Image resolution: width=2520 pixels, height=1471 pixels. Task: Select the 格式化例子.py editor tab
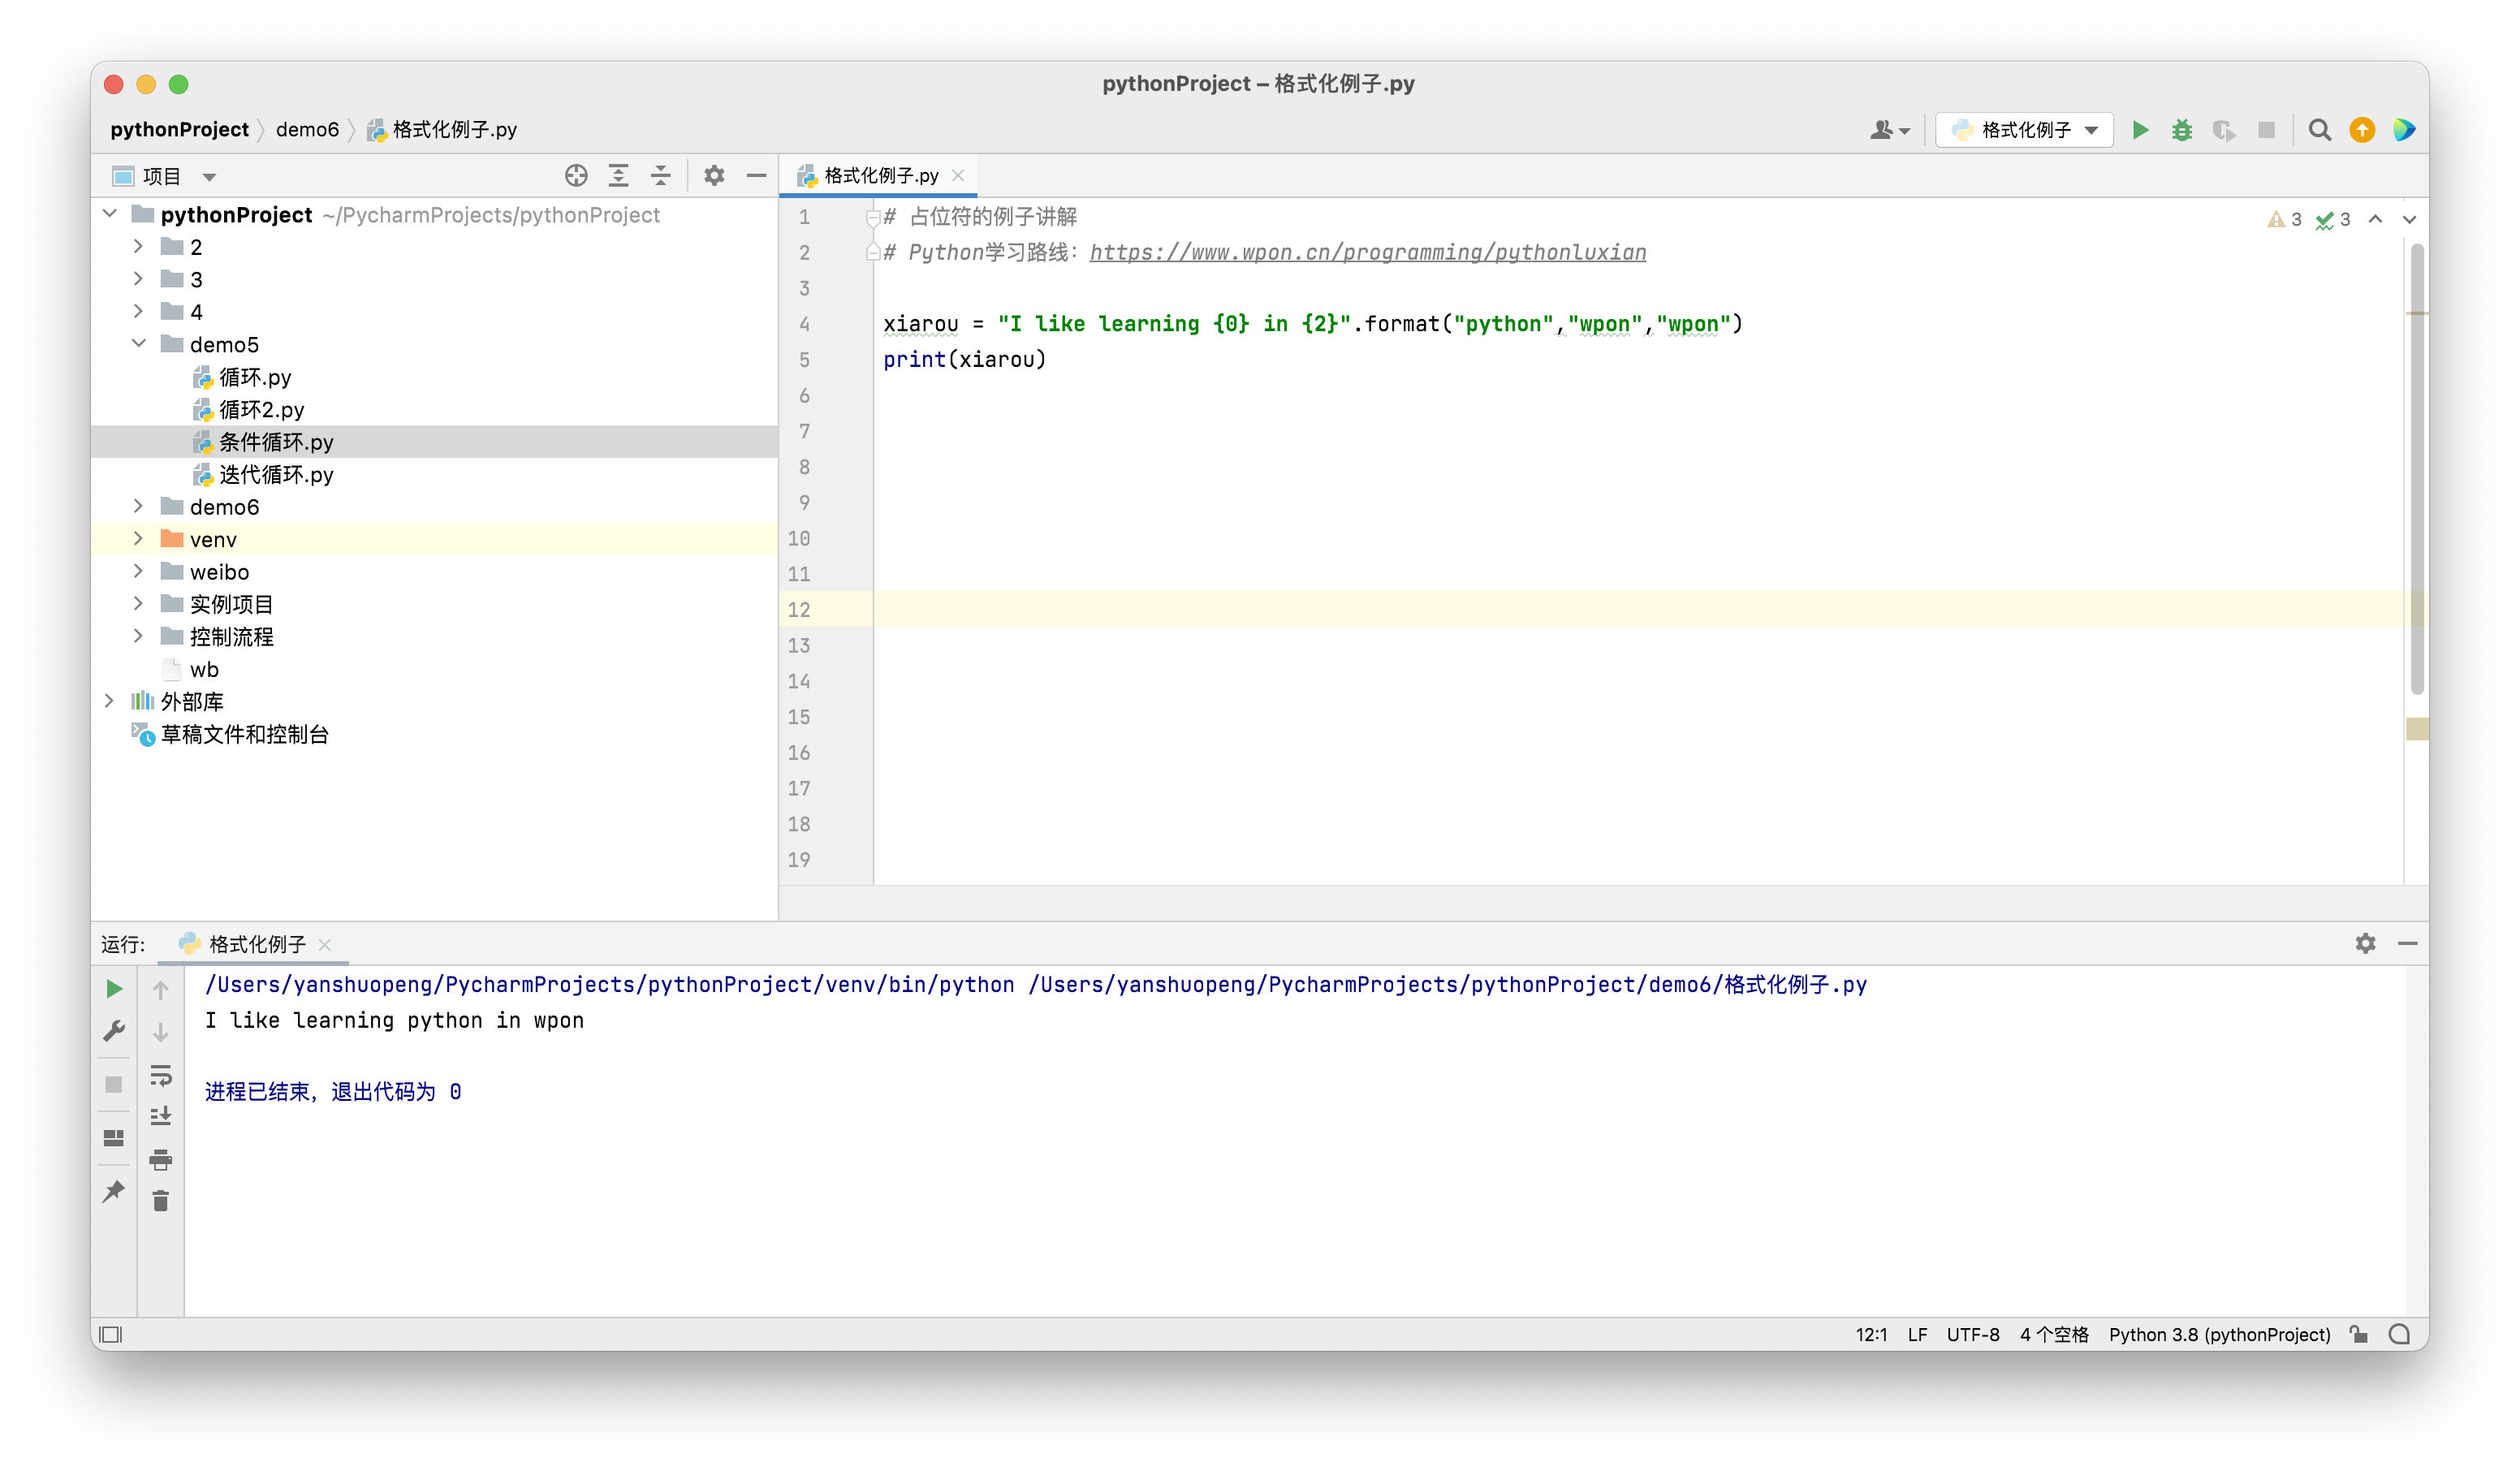pyautogui.click(x=880, y=176)
